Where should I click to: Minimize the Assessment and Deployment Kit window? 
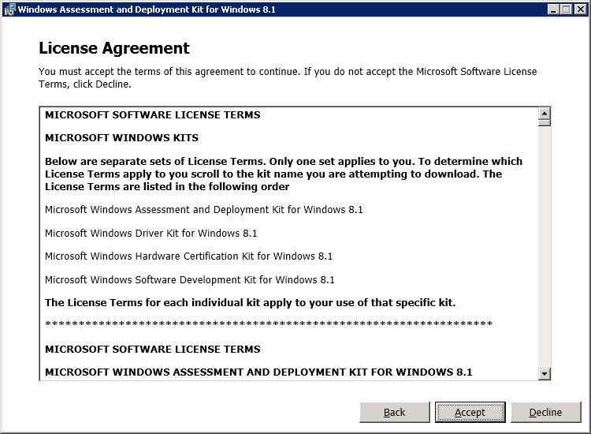552,9
